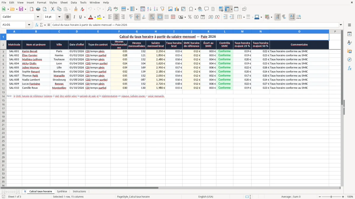
Task: Click the Formula equals button
Action: click(x=49, y=25)
